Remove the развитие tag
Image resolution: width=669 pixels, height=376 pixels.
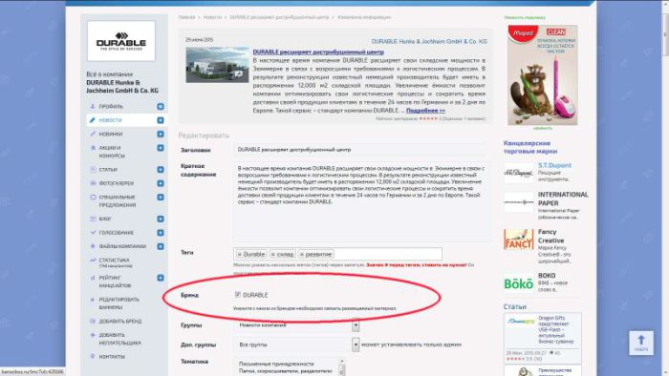[302, 254]
